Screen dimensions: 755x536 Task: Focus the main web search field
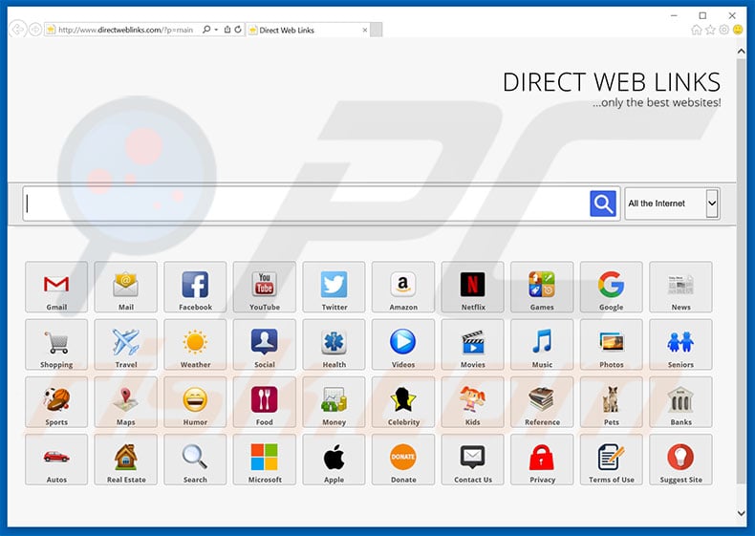(306, 204)
